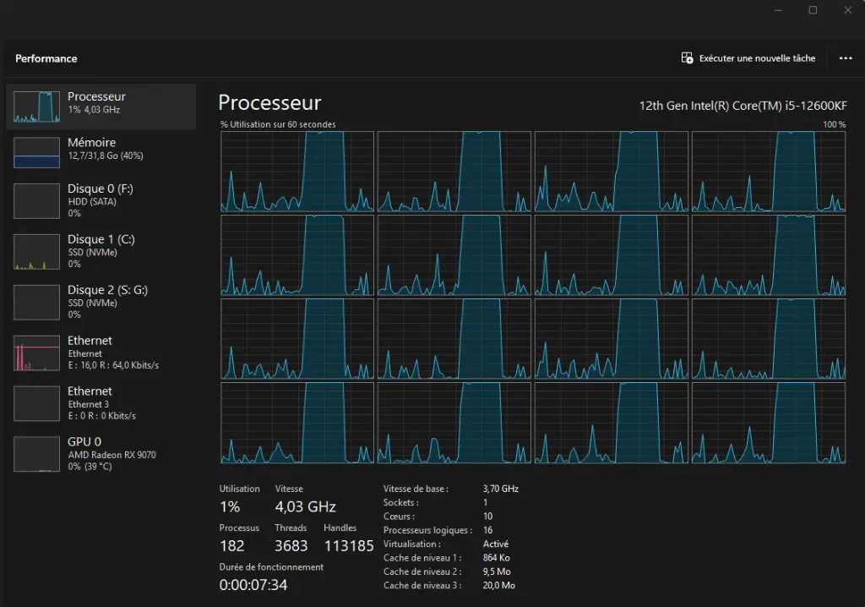Maximize the Task Manager window
The image size is (865, 607).
click(813, 10)
